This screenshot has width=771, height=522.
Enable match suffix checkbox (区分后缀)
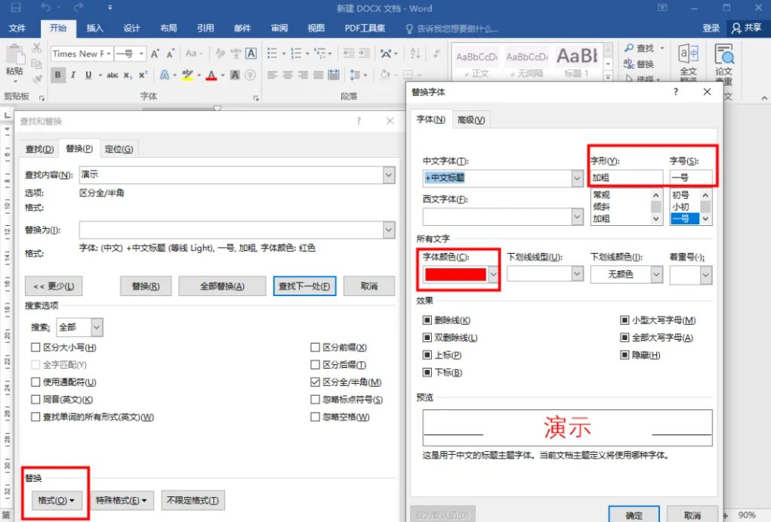[x=315, y=365]
